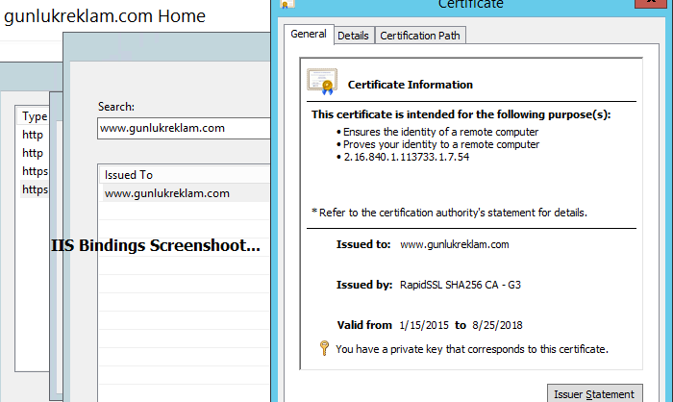Select the first https binding row

coord(34,171)
